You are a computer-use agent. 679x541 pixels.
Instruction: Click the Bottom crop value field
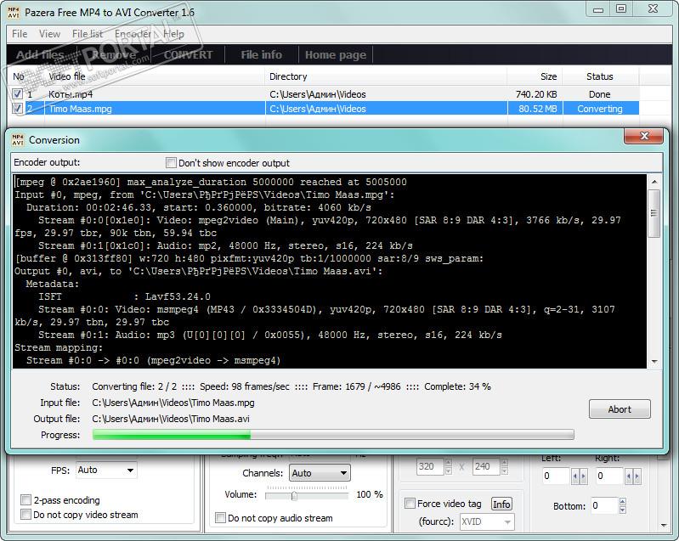604,505
